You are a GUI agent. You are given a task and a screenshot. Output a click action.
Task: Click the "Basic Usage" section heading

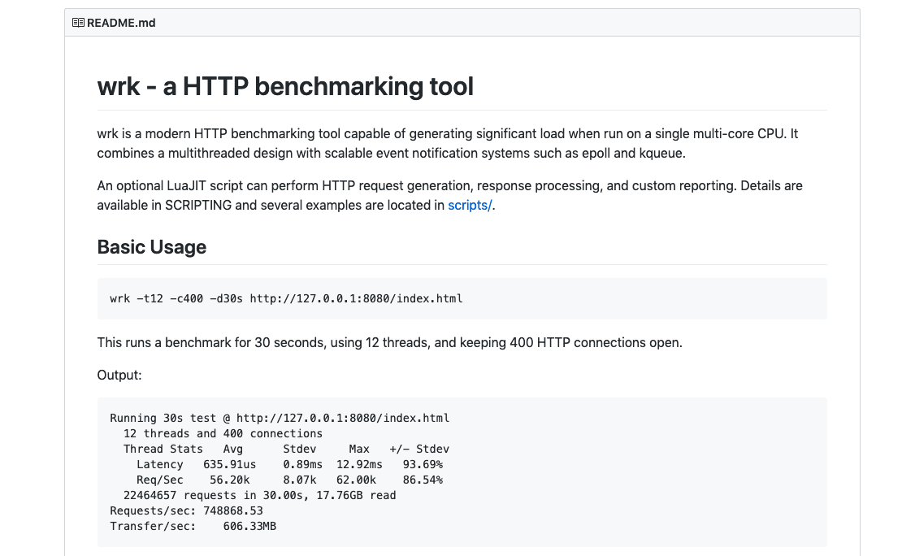[x=152, y=247]
